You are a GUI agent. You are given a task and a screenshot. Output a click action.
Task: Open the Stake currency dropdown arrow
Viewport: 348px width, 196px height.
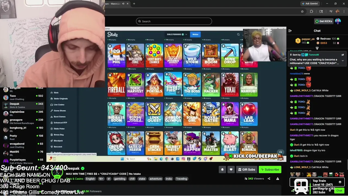186,35
